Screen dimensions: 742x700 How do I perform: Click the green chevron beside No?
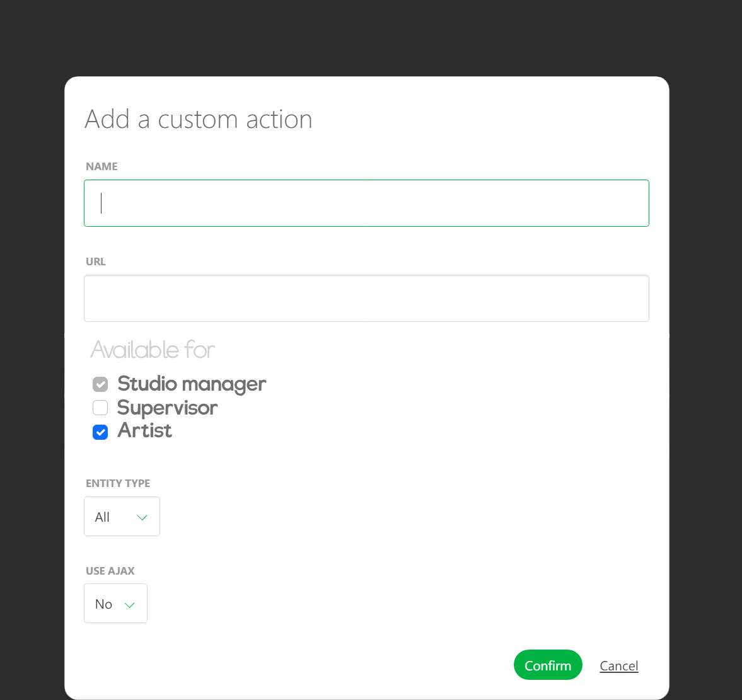pos(130,605)
